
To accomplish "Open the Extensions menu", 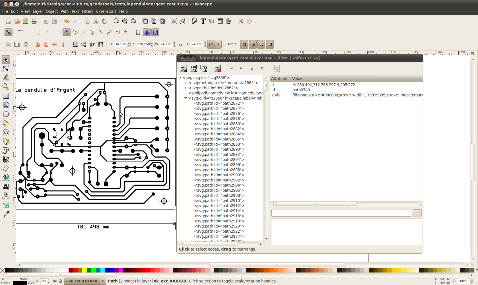I will [106, 11].
